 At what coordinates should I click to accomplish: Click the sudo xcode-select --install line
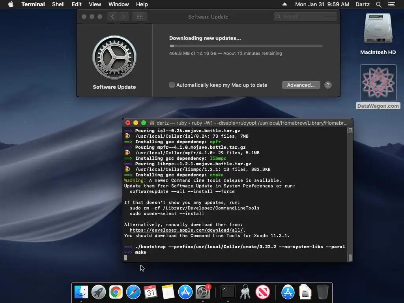(167, 213)
